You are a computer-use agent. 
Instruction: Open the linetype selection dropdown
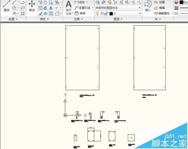[184, 14]
